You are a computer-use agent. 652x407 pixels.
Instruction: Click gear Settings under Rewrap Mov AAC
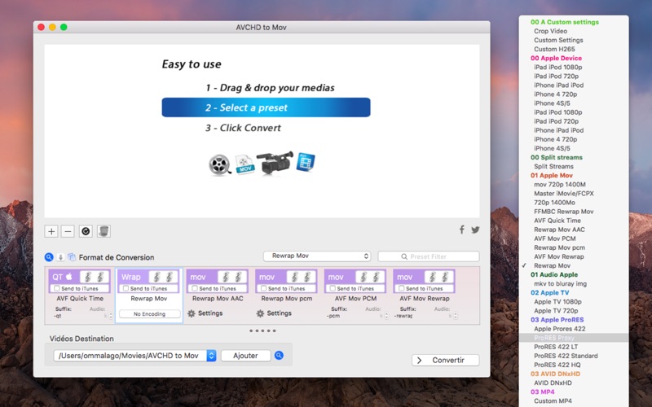(x=205, y=313)
